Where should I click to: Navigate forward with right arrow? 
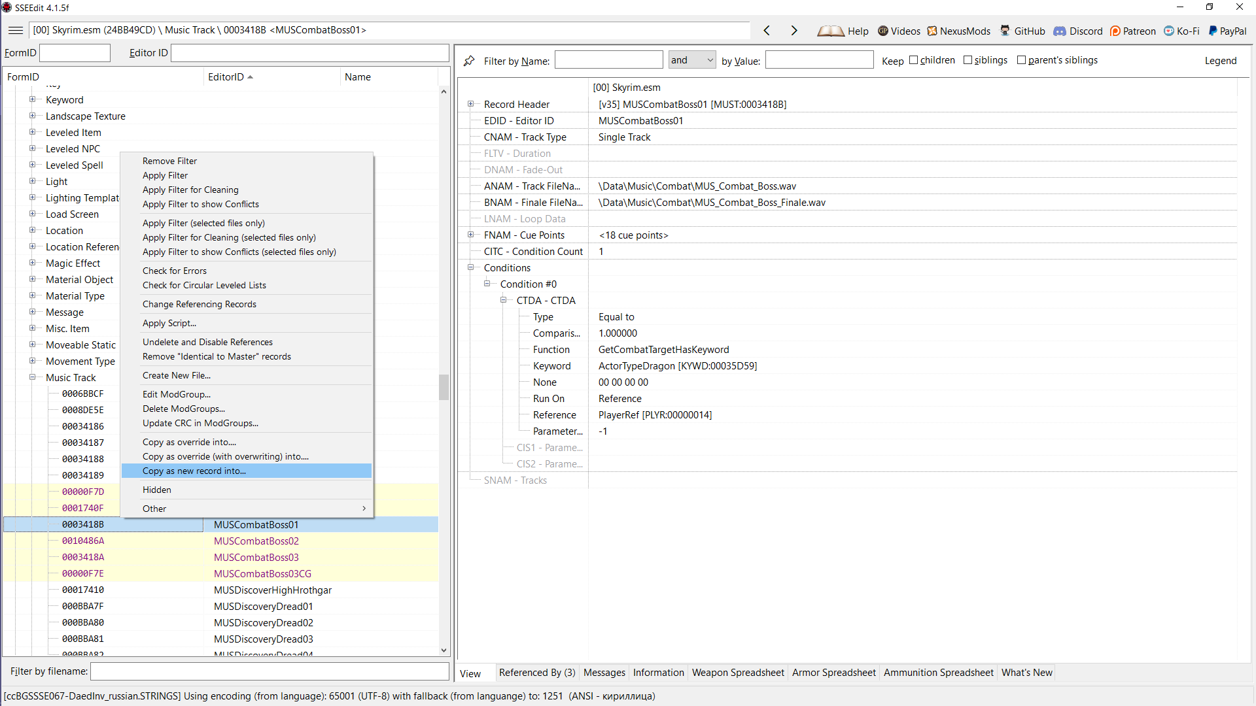click(794, 31)
